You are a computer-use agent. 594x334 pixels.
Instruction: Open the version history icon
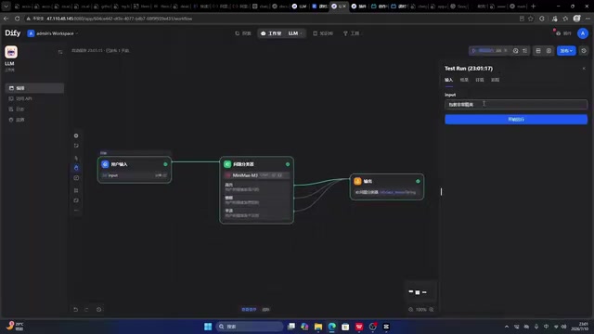(584, 51)
